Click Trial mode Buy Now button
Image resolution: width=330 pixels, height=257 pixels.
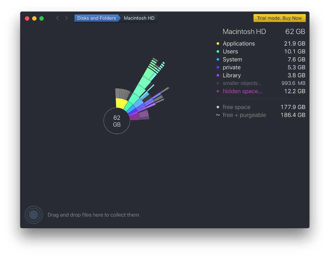(280, 18)
